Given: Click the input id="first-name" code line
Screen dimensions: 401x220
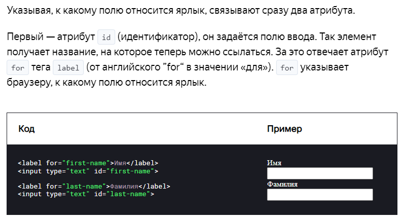Looking at the screenshot, I should click(88, 171).
